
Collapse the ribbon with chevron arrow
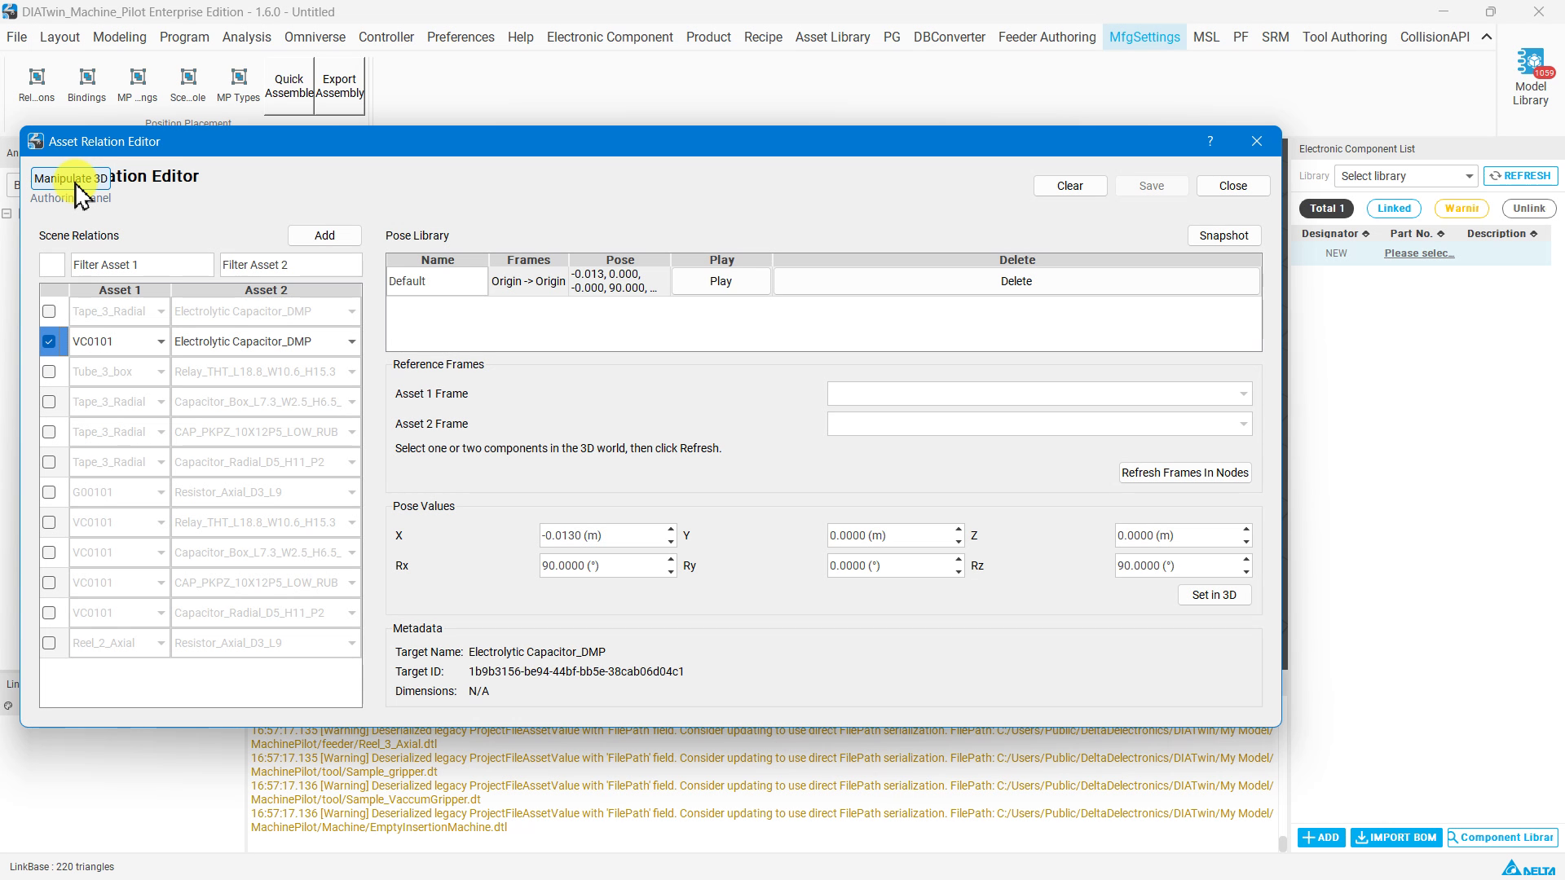(1487, 37)
